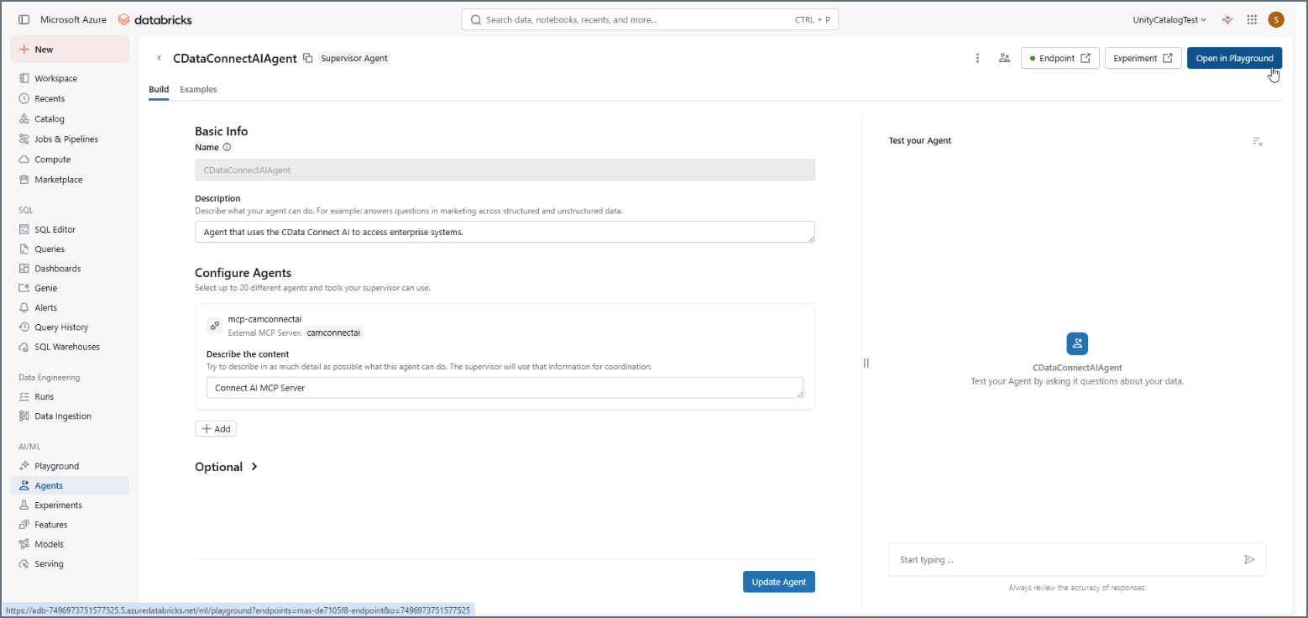Click the Serving icon in sidebar
Image resolution: width=1308 pixels, height=618 pixels.
coord(24,564)
